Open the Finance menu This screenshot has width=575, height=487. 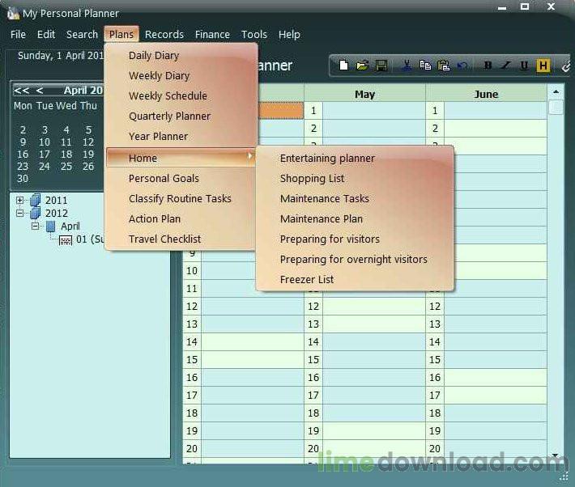pyautogui.click(x=212, y=35)
